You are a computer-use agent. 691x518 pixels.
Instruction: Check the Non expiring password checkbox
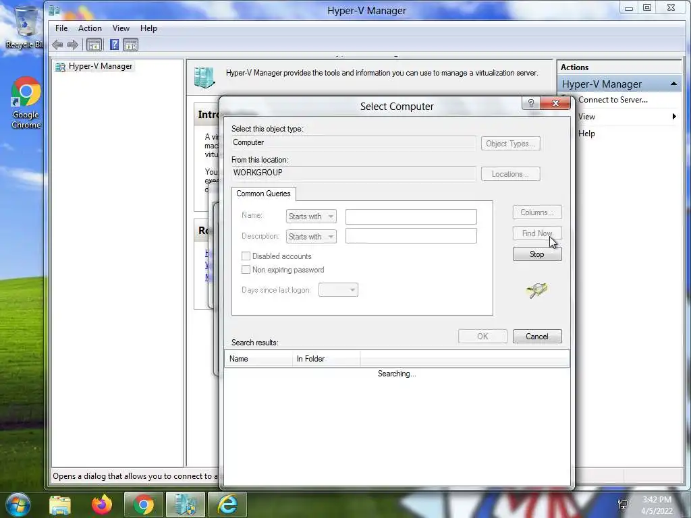pyautogui.click(x=246, y=270)
